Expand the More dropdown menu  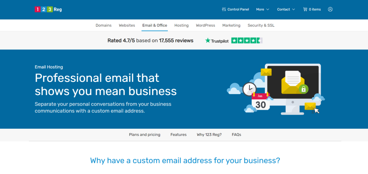262,9
